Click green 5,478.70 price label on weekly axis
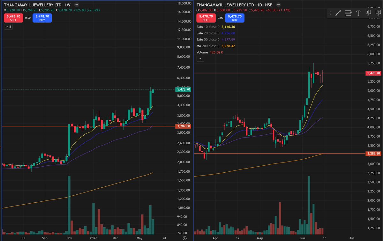Screen dimensions: 383x241 pyautogui.click(x=183, y=90)
